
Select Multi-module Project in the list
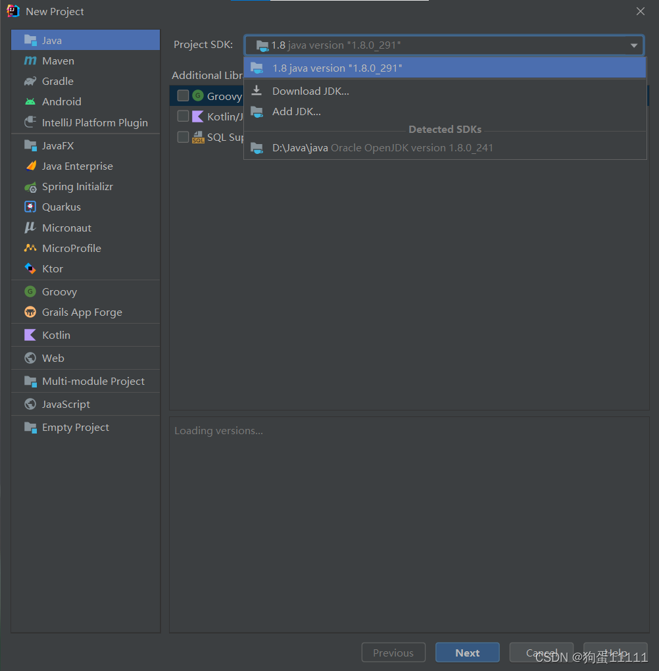tap(85, 382)
